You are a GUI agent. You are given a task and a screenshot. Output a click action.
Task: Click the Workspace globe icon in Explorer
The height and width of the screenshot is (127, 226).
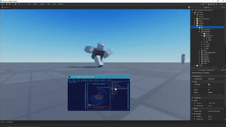[195, 13]
